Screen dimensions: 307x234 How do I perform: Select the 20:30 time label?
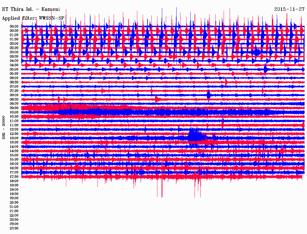14,202
